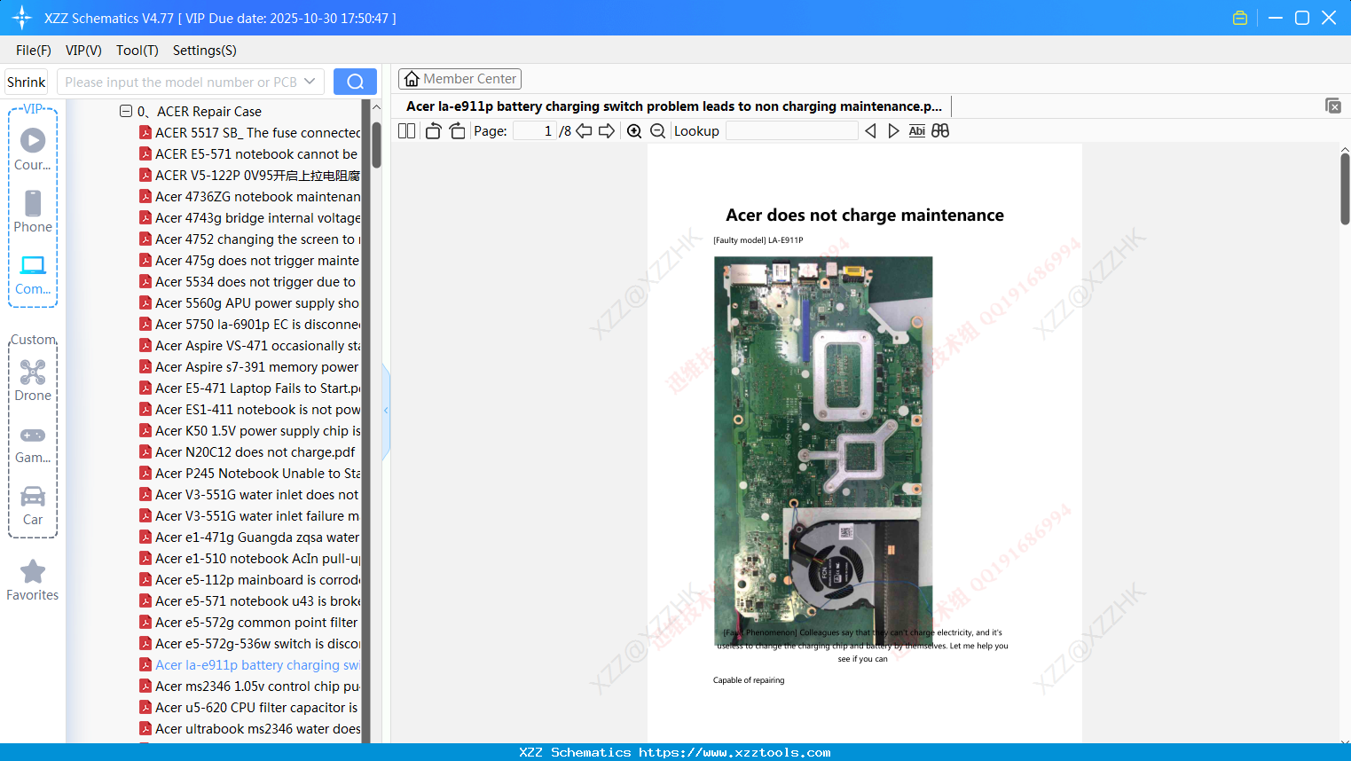Go to the next PDF page
1351x761 pixels.
607,130
